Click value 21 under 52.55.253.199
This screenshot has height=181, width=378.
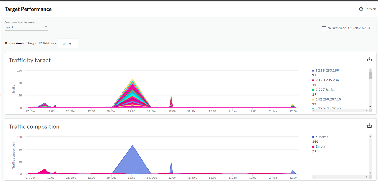point(314,75)
